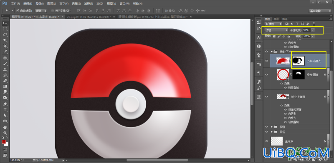Open the workspace 基本功能 dropdown
Image resolution: width=334 pixels, height=163 pixels.
pyautogui.click(x=320, y=11)
